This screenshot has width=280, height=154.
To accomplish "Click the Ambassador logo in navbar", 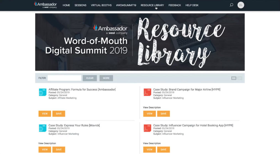I will (x=45, y=5).
